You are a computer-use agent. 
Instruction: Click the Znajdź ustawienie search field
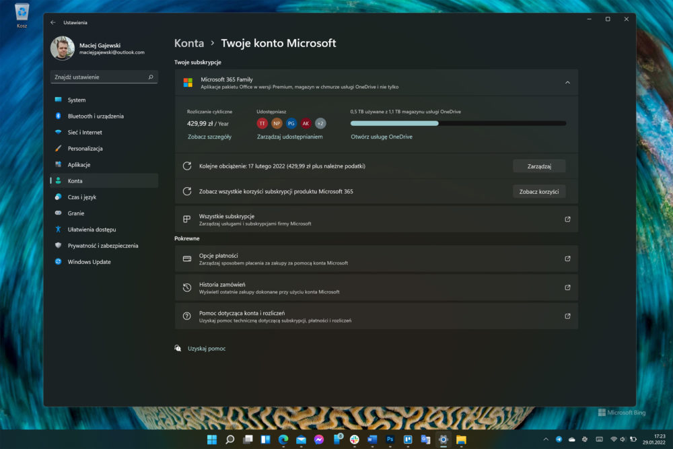pos(104,77)
